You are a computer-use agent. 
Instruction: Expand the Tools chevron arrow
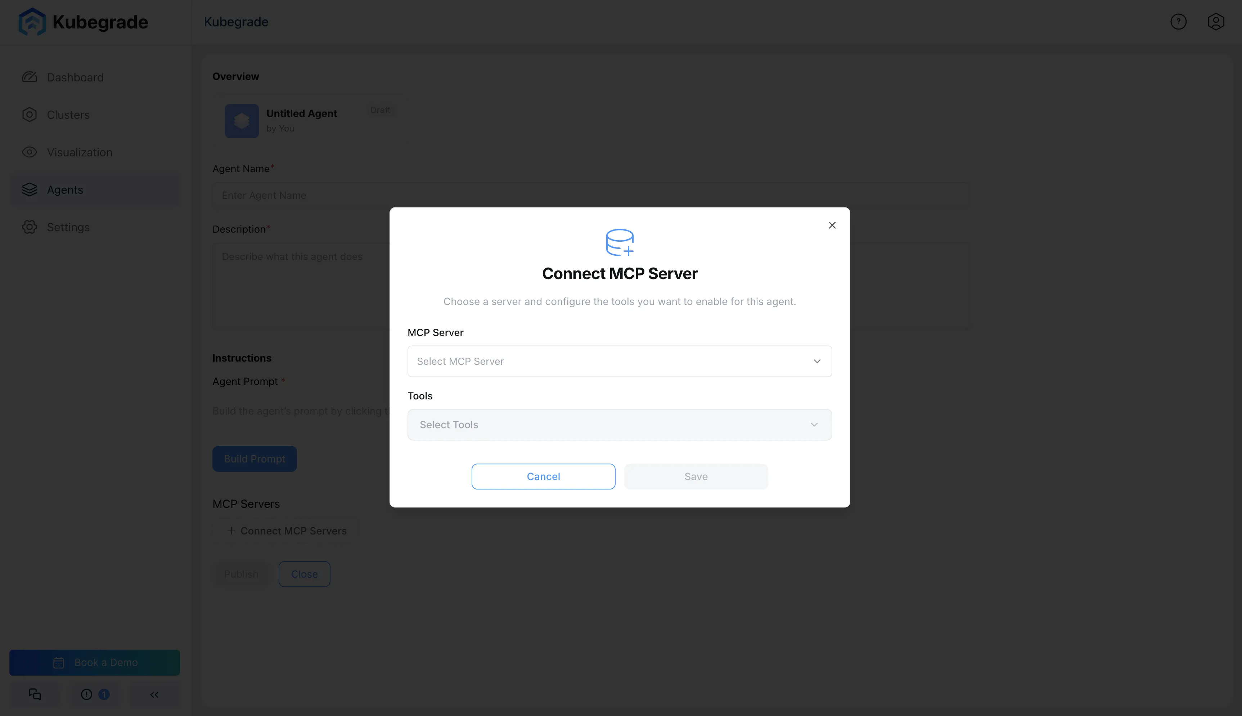814,424
